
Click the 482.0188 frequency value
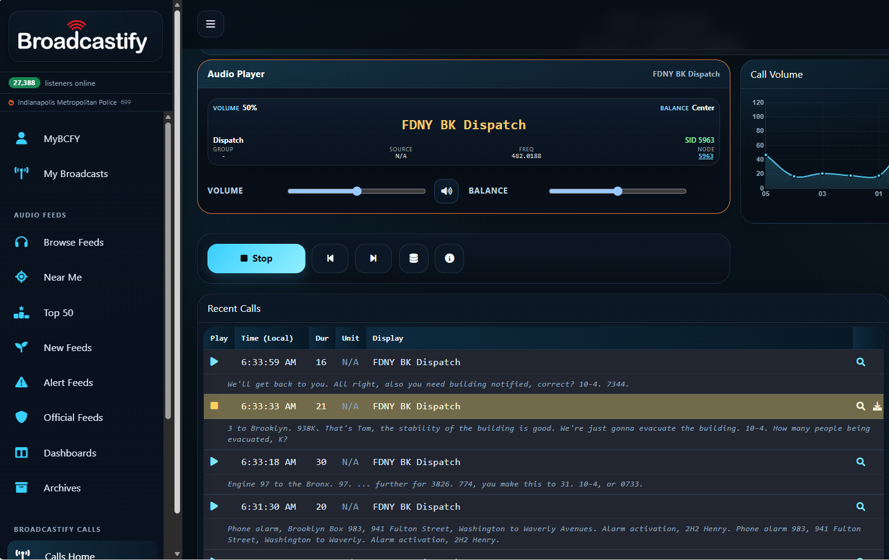[x=526, y=156]
